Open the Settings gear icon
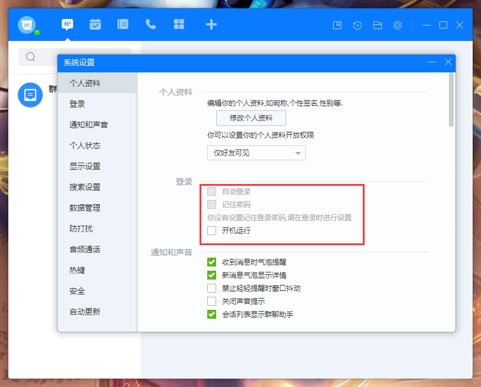Image resolution: width=481 pixels, height=387 pixels. (x=397, y=25)
